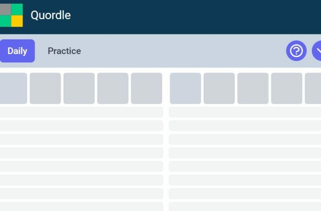
Task: Switch to the Daily tab
Action: (x=17, y=51)
